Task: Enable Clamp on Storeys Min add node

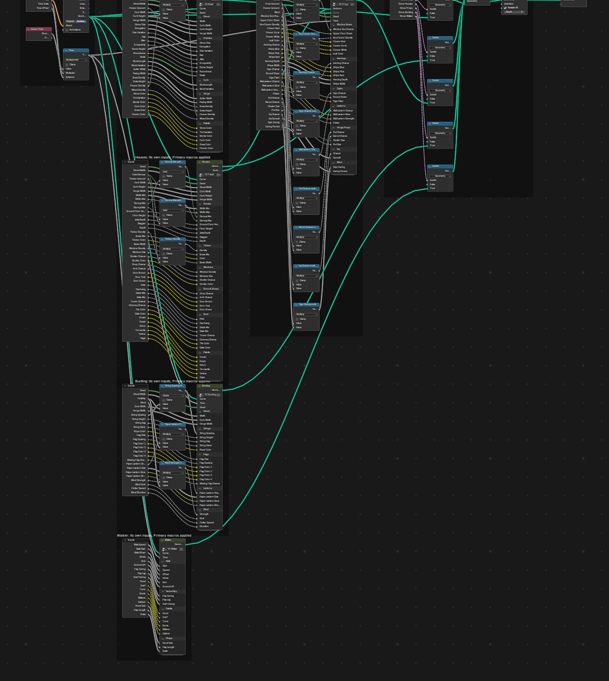Action: [x=164, y=176]
